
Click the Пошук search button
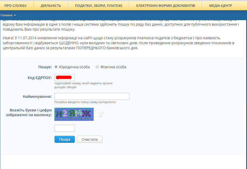tap(65, 139)
